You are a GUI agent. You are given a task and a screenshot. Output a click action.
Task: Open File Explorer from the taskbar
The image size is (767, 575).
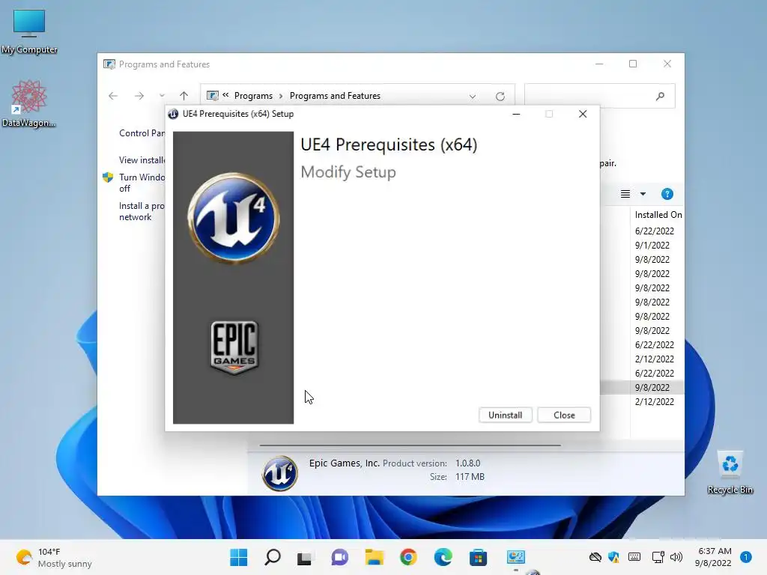tap(375, 557)
